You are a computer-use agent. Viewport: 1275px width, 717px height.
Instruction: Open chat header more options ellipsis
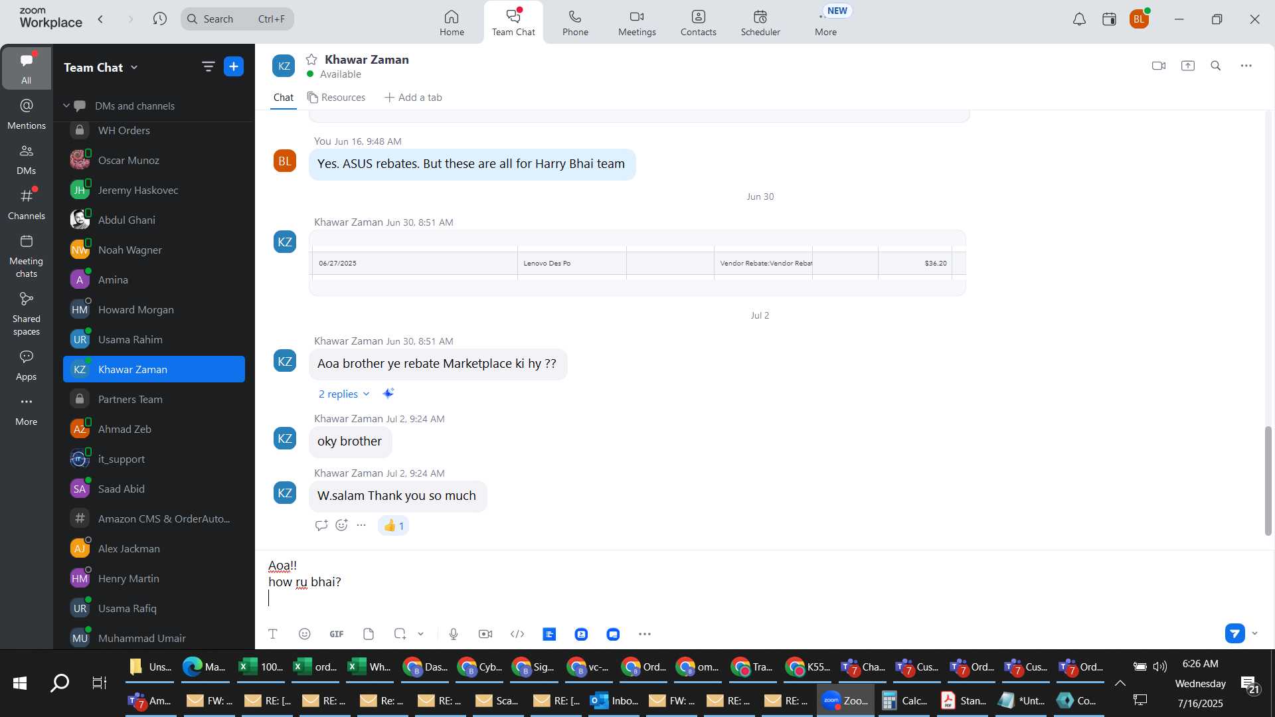(x=1246, y=66)
